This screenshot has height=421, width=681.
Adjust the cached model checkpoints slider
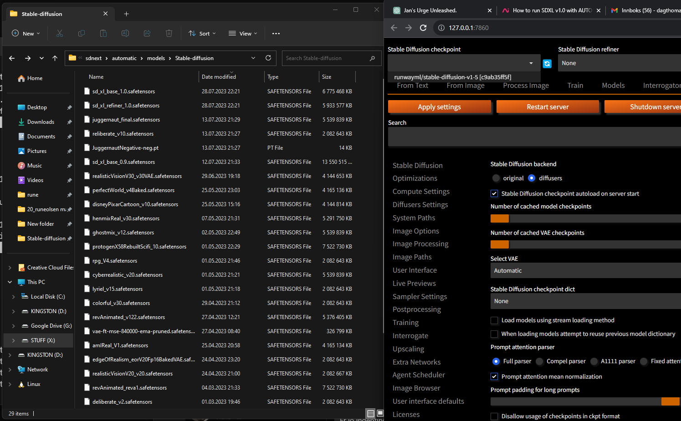click(x=500, y=218)
